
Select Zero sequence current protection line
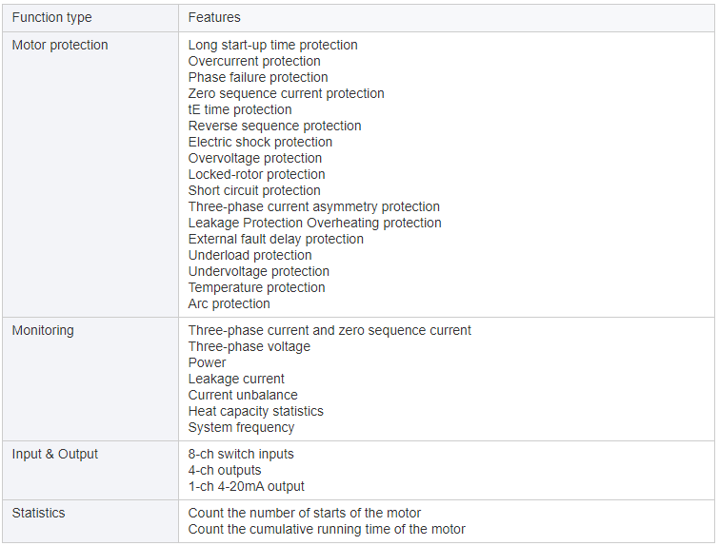(x=286, y=93)
